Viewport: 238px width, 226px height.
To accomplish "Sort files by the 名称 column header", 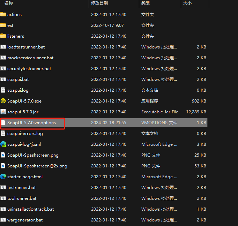I will click(9, 3).
